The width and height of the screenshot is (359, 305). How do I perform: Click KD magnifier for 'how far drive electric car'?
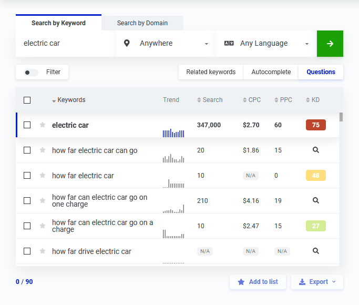coord(316,251)
